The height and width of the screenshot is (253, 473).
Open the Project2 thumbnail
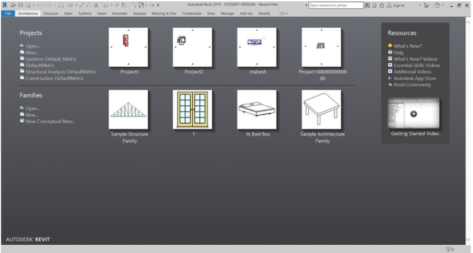(193, 47)
